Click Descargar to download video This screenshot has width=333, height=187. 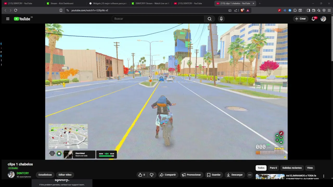pyautogui.click(x=235, y=175)
